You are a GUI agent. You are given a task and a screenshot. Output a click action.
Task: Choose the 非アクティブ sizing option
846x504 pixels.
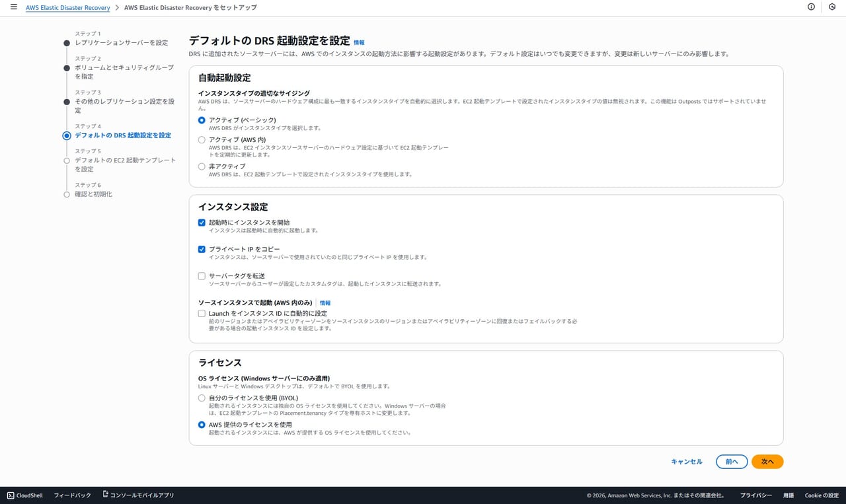[x=202, y=166]
